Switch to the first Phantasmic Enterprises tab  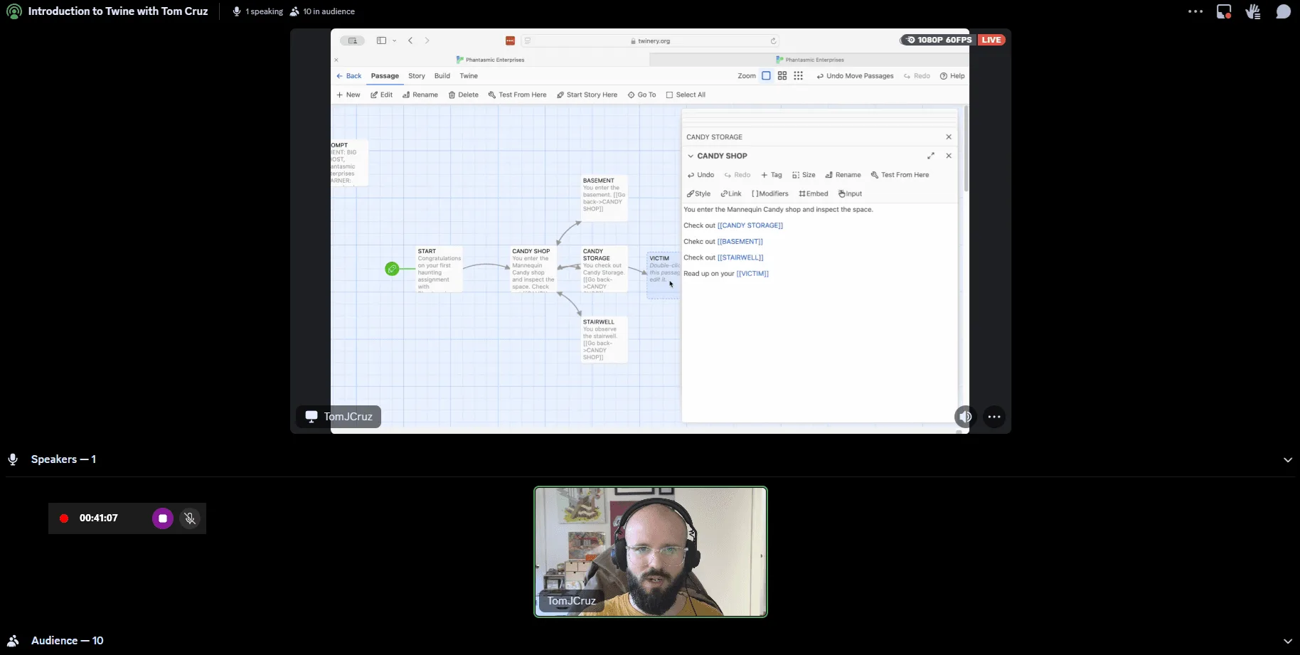pyautogui.click(x=490, y=60)
